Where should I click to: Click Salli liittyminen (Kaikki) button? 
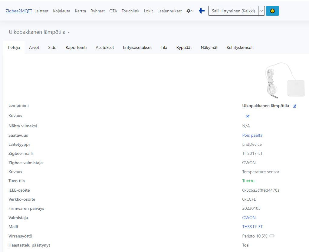[233, 11]
